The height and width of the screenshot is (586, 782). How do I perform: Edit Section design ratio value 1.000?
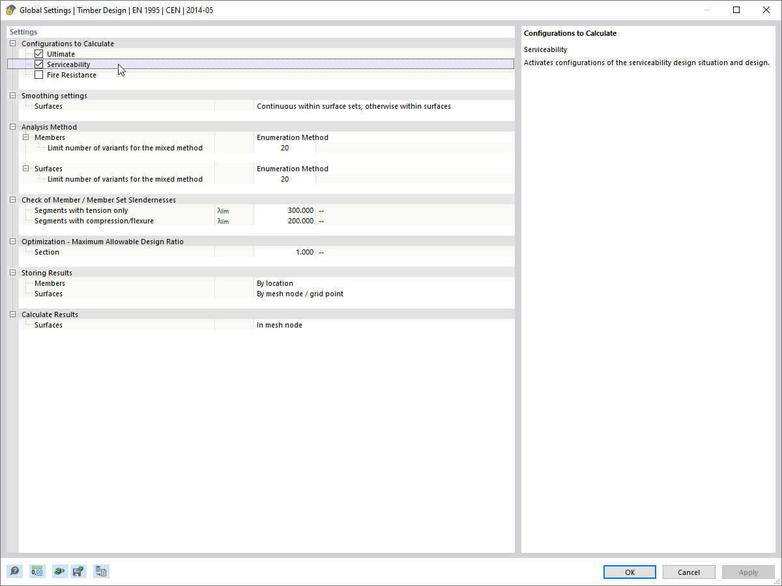coord(285,252)
